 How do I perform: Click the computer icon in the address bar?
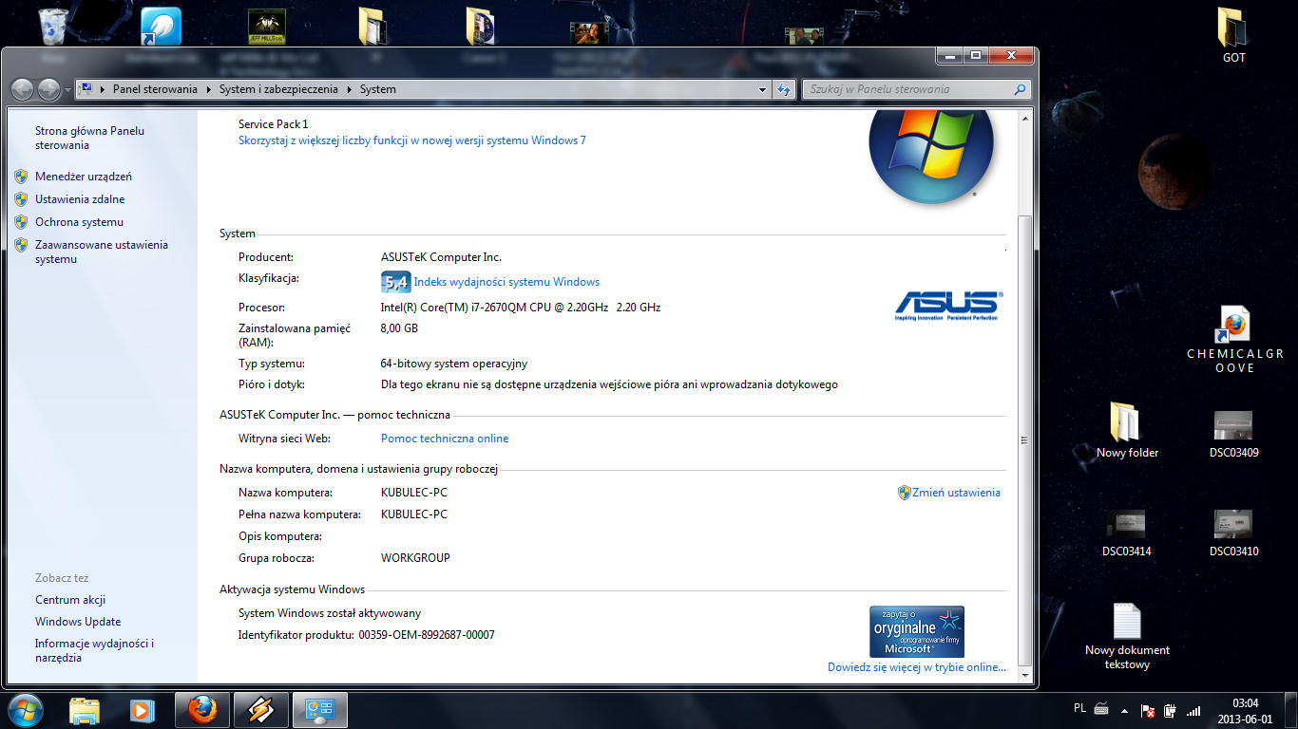[x=86, y=89]
